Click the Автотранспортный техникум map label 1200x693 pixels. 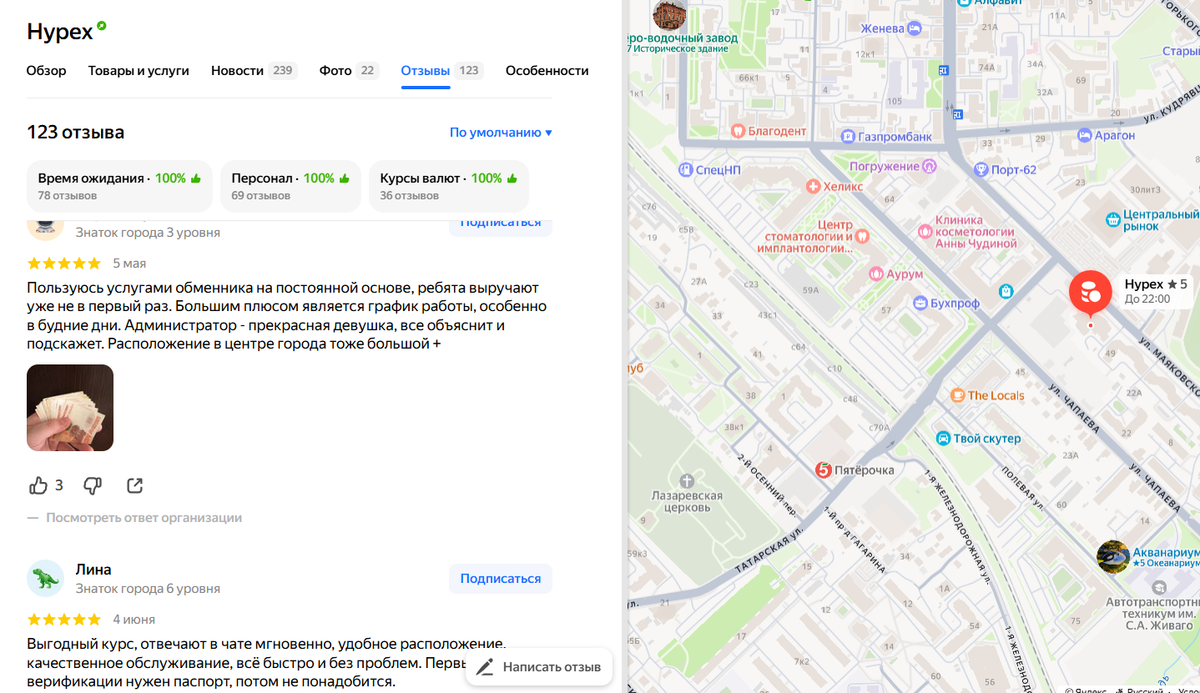point(1152,613)
